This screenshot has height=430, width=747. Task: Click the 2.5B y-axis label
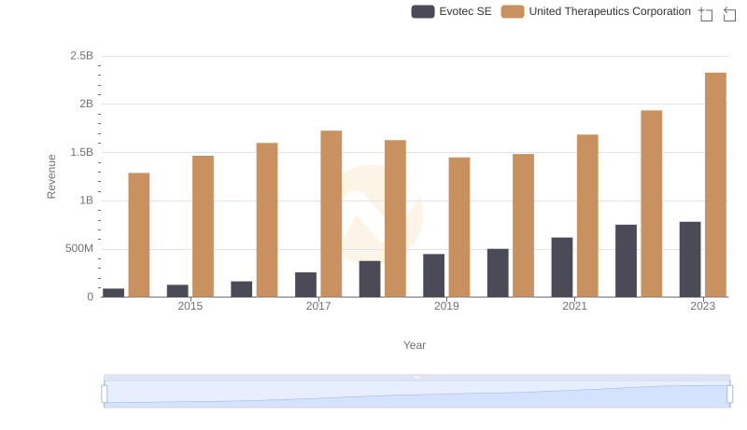coord(82,56)
